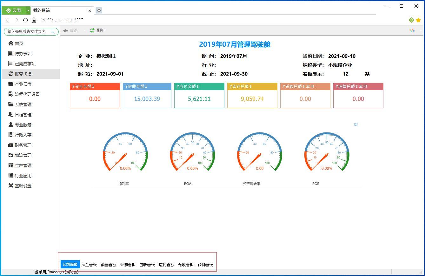Image resolution: width=425 pixels, height=276 pixels.
Task: Open dropdown arrow at toolbar far right
Action: point(421,31)
